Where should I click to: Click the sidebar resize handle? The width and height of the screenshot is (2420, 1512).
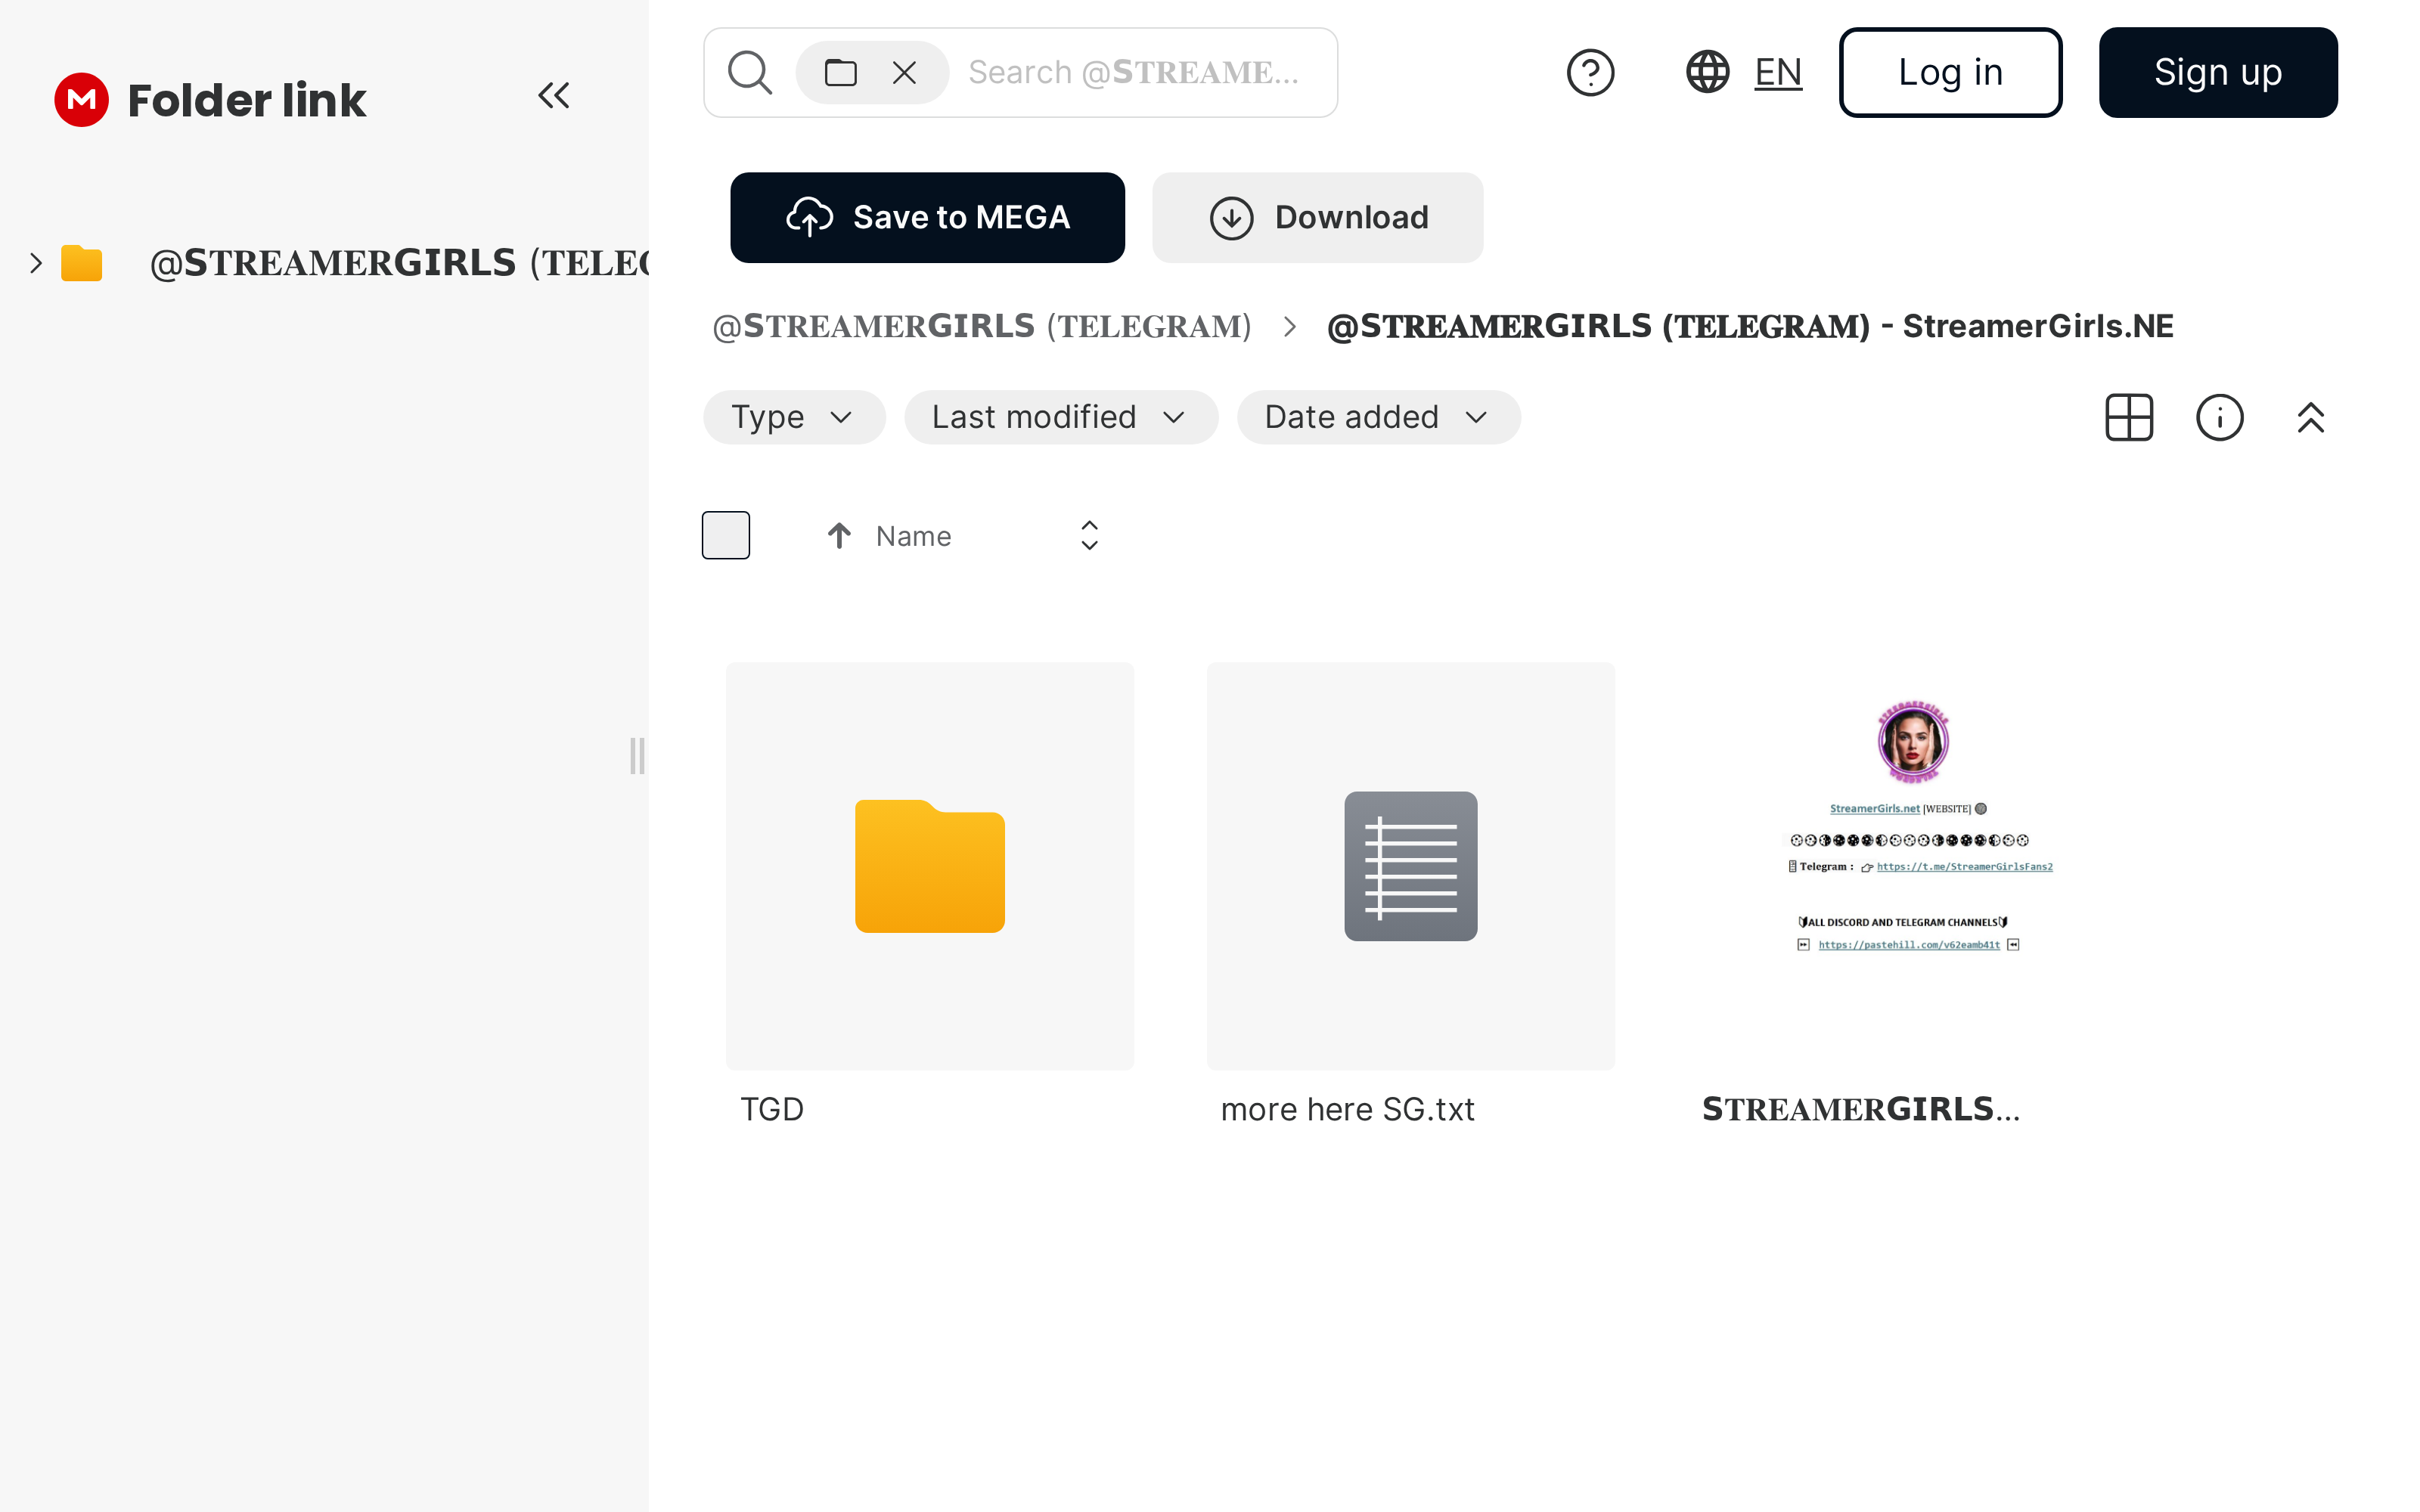pyautogui.click(x=637, y=756)
